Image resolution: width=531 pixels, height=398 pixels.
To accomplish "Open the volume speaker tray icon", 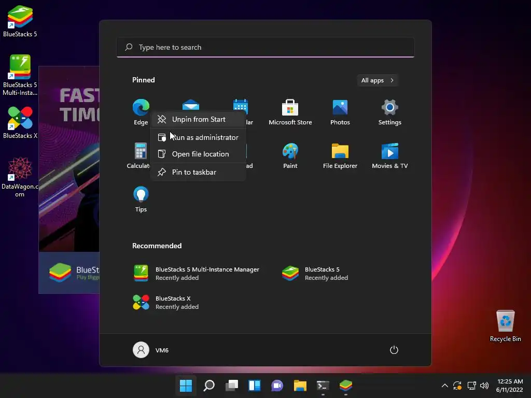I will pyautogui.click(x=485, y=386).
